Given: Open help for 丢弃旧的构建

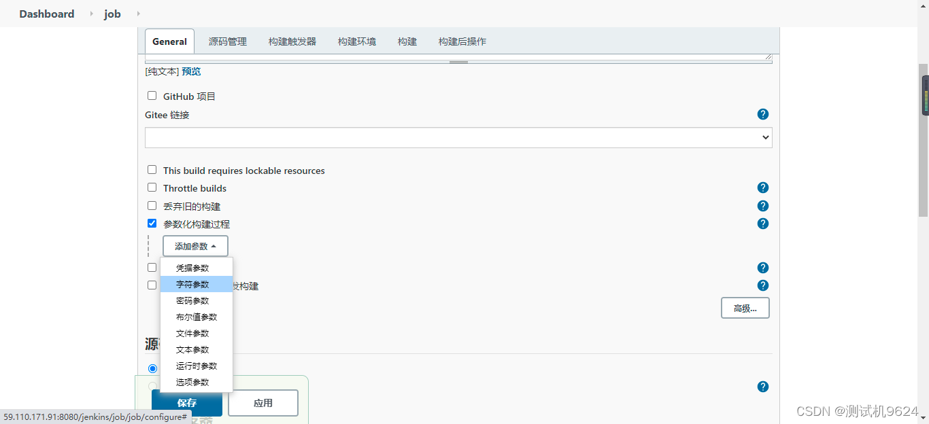Looking at the screenshot, I should click(763, 206).
